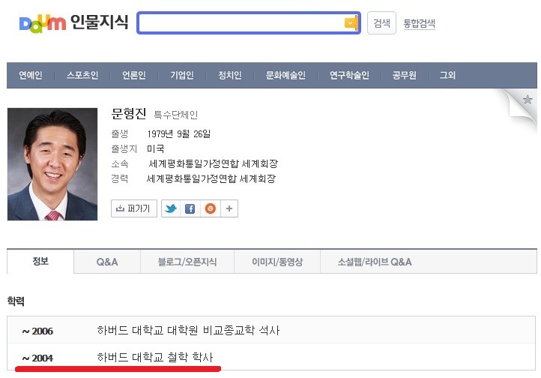Screen dimensions: 541x378
Task: Open search box dropdown arrow
Action: click(x=351, y=23)
